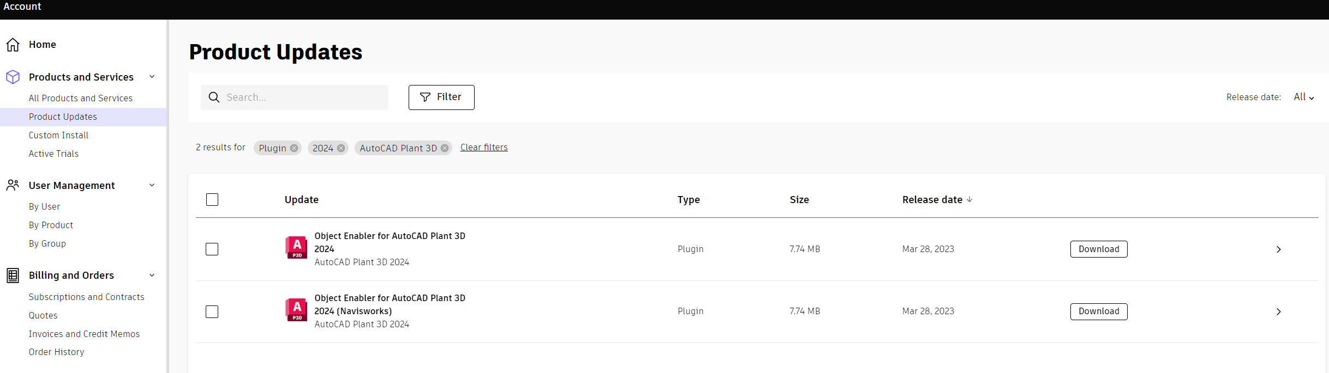Download Object Enabler for AutoCAD Plant 3D 2024
1329x373 pixels.
[x=1098, y=249]
